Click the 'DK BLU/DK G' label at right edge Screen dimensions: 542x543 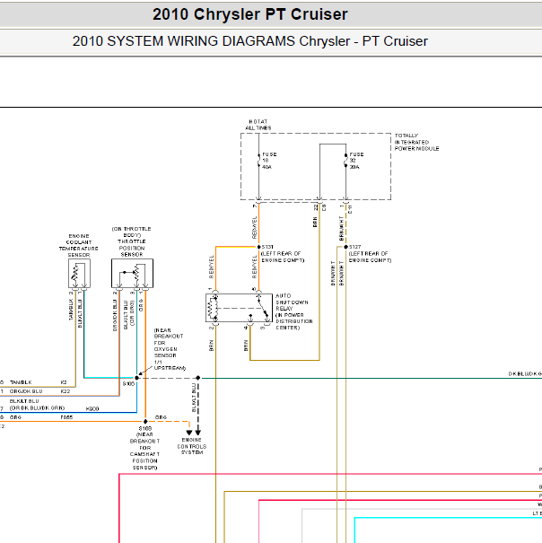(525, 373)
